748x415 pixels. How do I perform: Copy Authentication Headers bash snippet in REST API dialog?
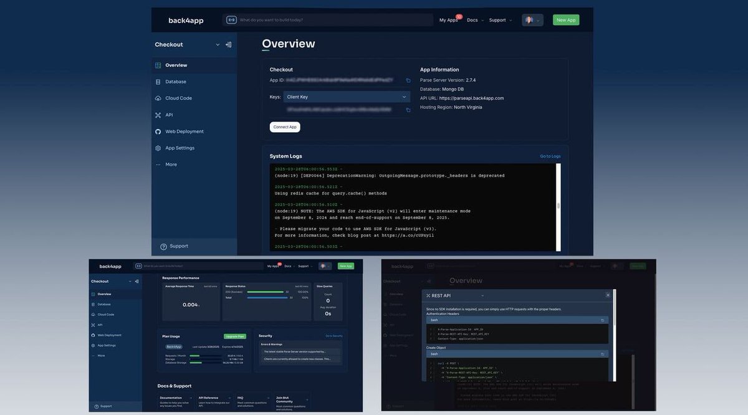tap(603, 320)
